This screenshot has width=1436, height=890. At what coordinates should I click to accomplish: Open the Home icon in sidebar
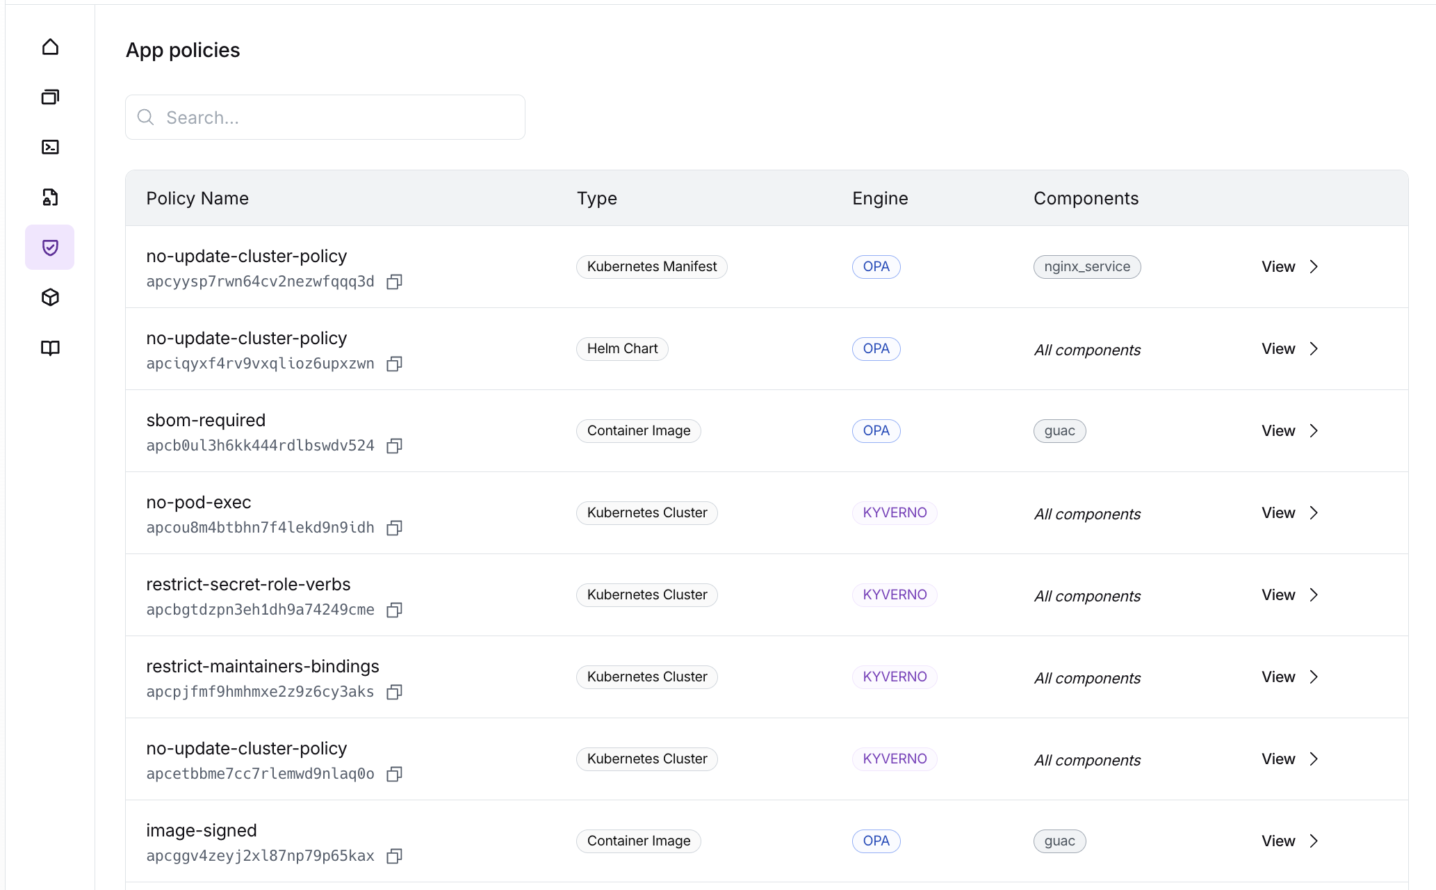[x=50, y=47]
